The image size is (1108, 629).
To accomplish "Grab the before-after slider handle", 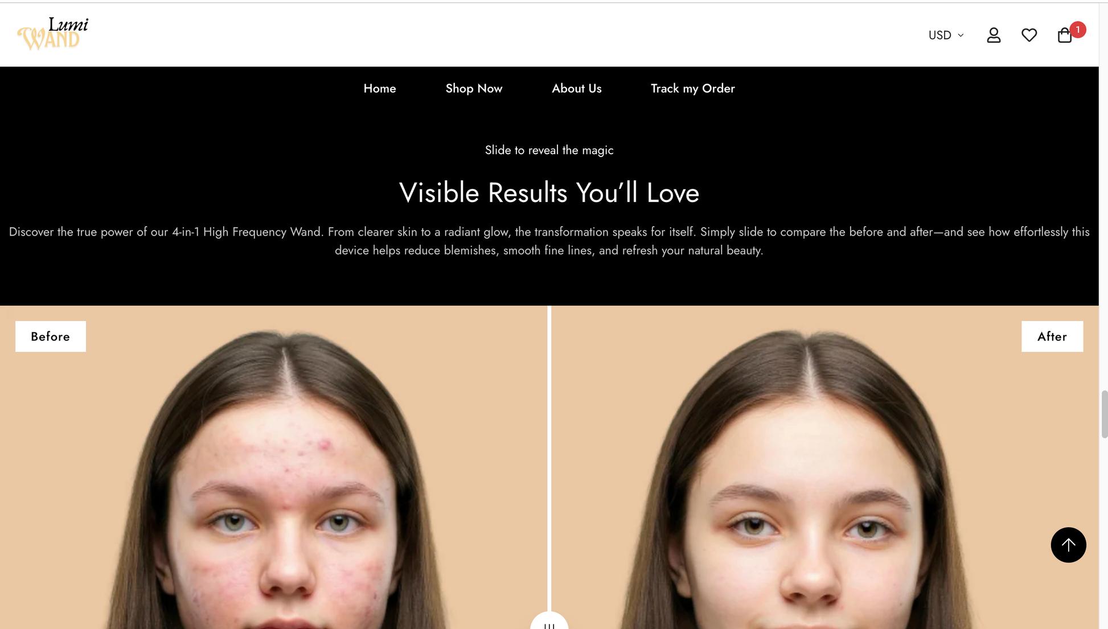I will pyautogui.click(x=549, y=621).
